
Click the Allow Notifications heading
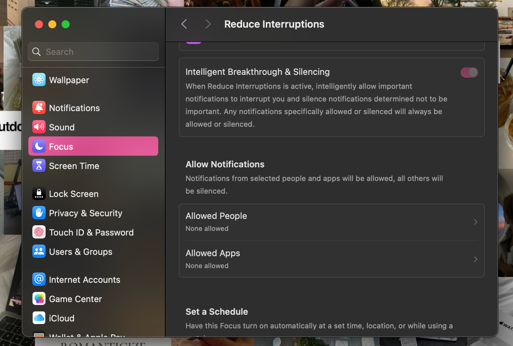(x=225, y=164)
